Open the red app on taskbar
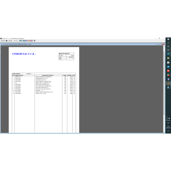Viewport: 171px width, 171px height. click(168, 71)
